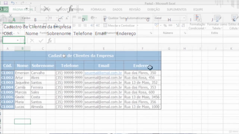
Task: Select the cell containing Almeida
Action: [43, 107]
